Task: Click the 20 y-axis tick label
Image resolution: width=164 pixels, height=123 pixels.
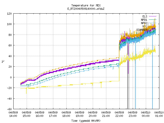Action: [x=10, y=67]
